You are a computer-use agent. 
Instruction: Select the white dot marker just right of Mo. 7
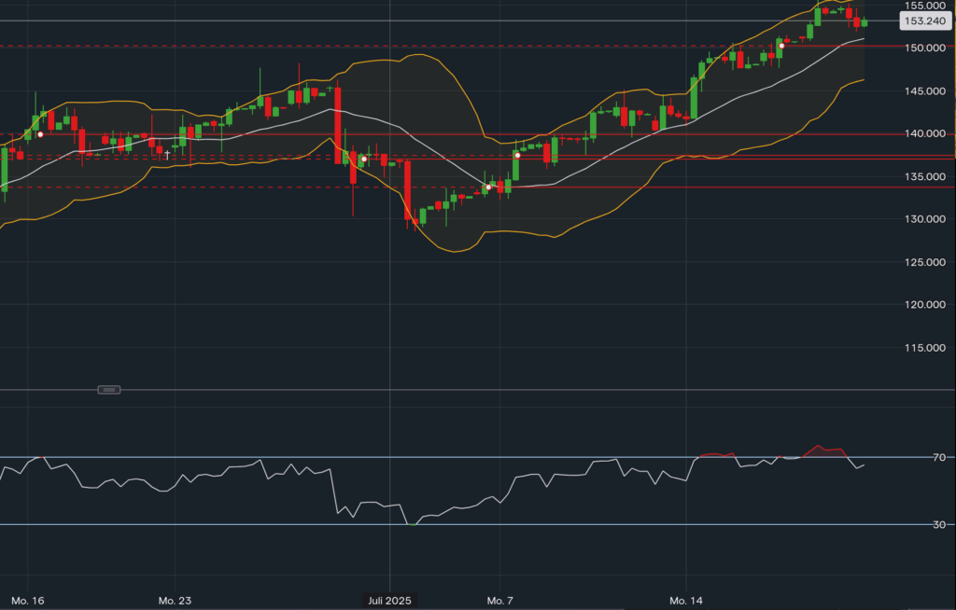[517, 155]
